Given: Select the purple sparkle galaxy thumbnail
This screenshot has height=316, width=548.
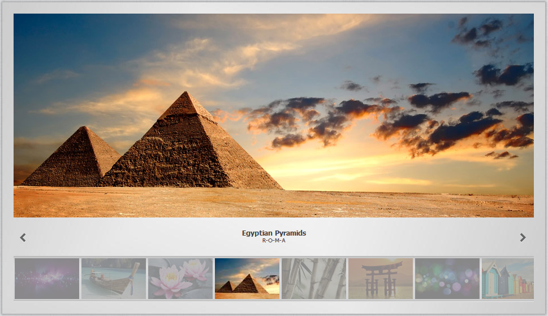Looking at the screenshot, I should click(47, 279).
